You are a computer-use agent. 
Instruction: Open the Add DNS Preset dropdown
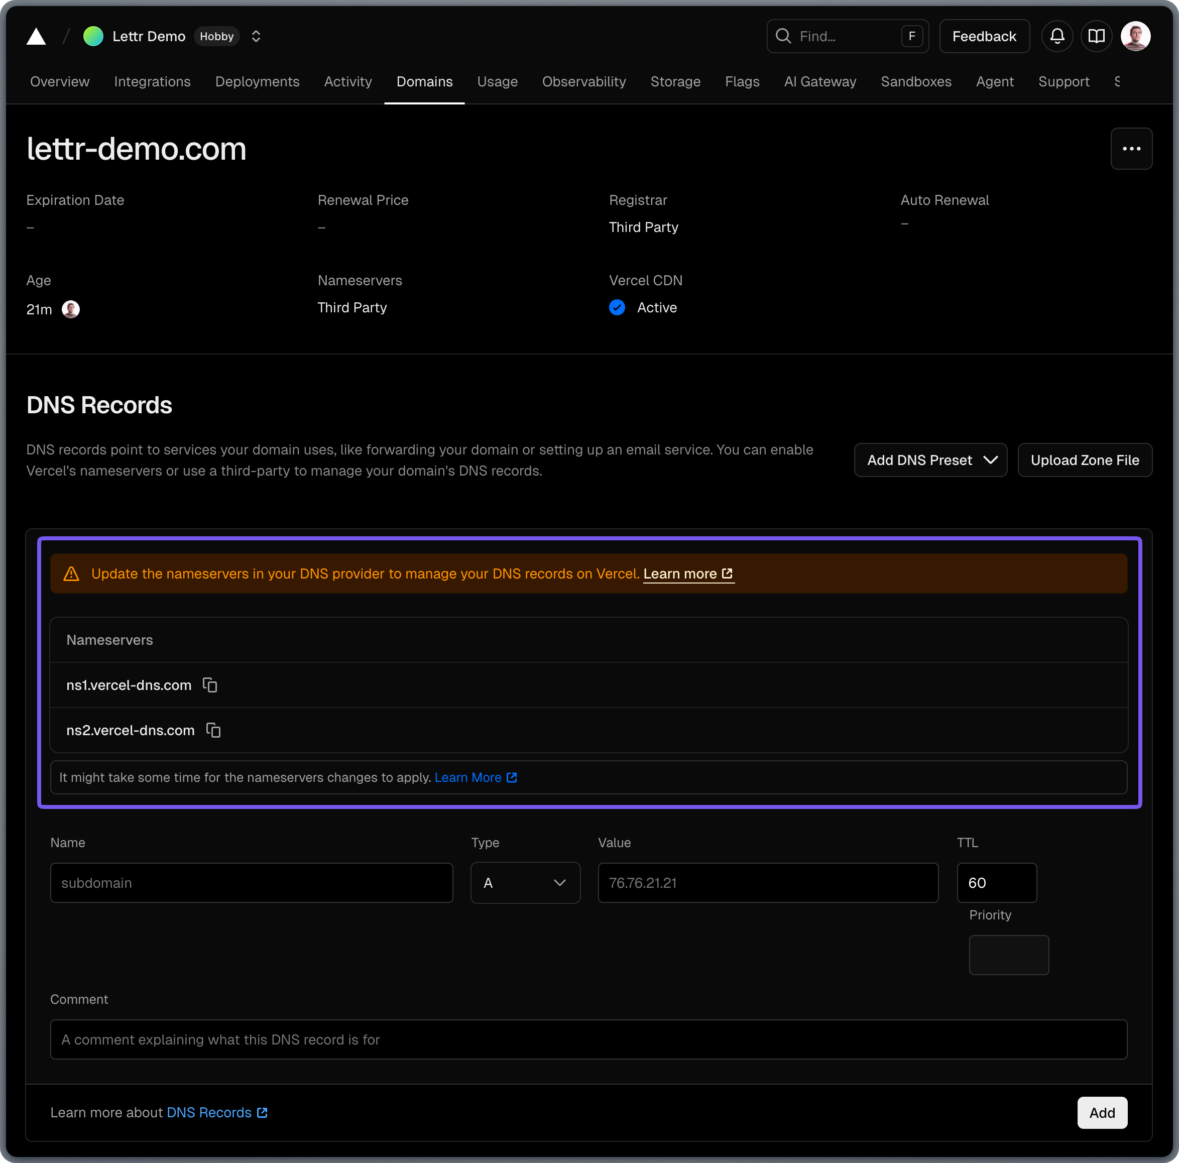click(x=930, y=460)
